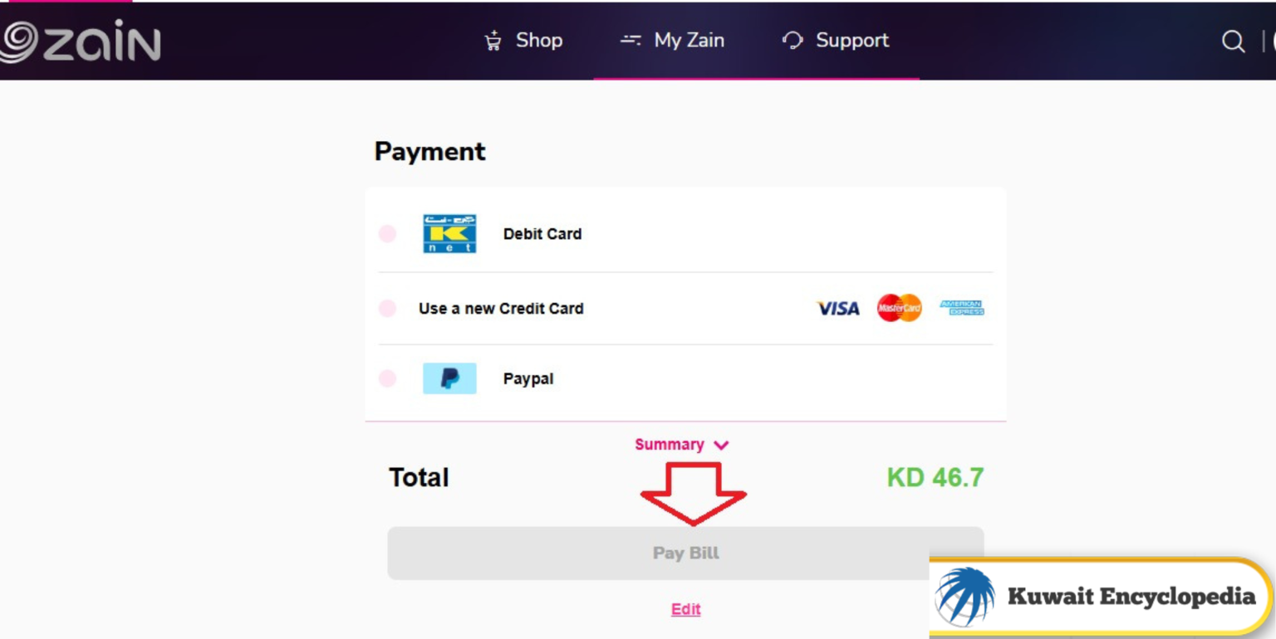The image size is (1276, 639).
Task: Click the MasterCard icon
Action: [898, 308]
